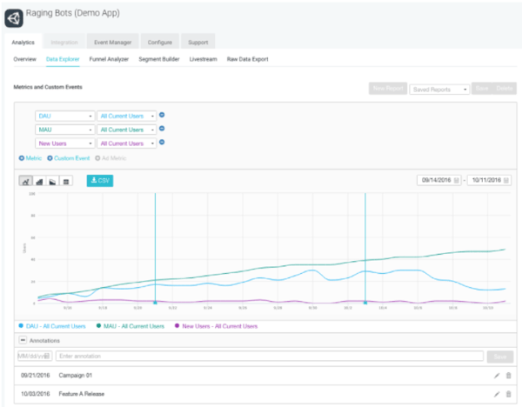Toggle MAU series in chart legend
This screenshot has width=522, height=407.
tap(131, 326)
